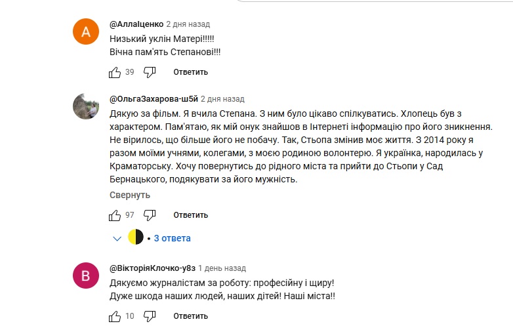The width and height of the screenshot is (513, 328).
Task: Like the comment by @АллаІценко
Action: pos(115,72)
